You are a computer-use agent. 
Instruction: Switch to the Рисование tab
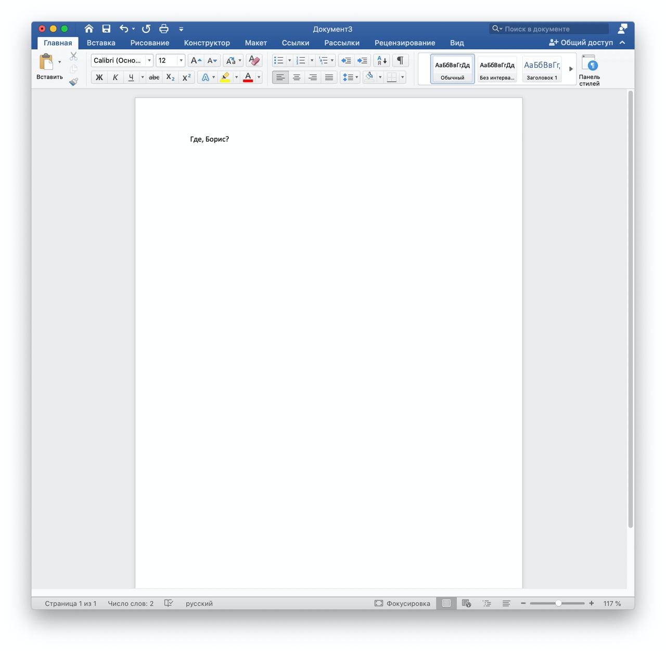point(150,43)
